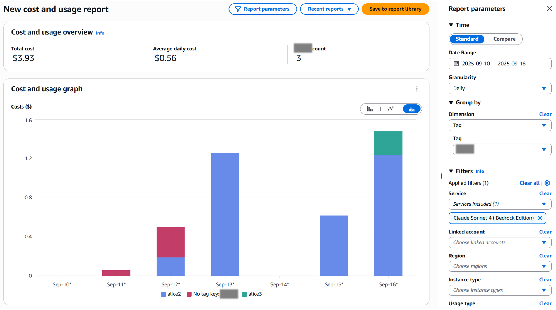Click the Sep-13 blue bar
556x310 pixels.
(225, 214)
